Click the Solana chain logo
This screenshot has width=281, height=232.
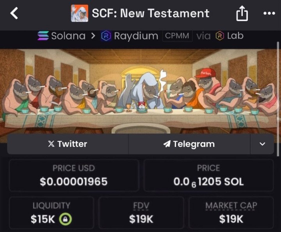point(43,35)
